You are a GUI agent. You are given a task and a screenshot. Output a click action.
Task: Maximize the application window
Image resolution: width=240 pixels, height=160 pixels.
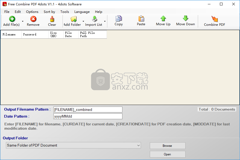(221, 4)
